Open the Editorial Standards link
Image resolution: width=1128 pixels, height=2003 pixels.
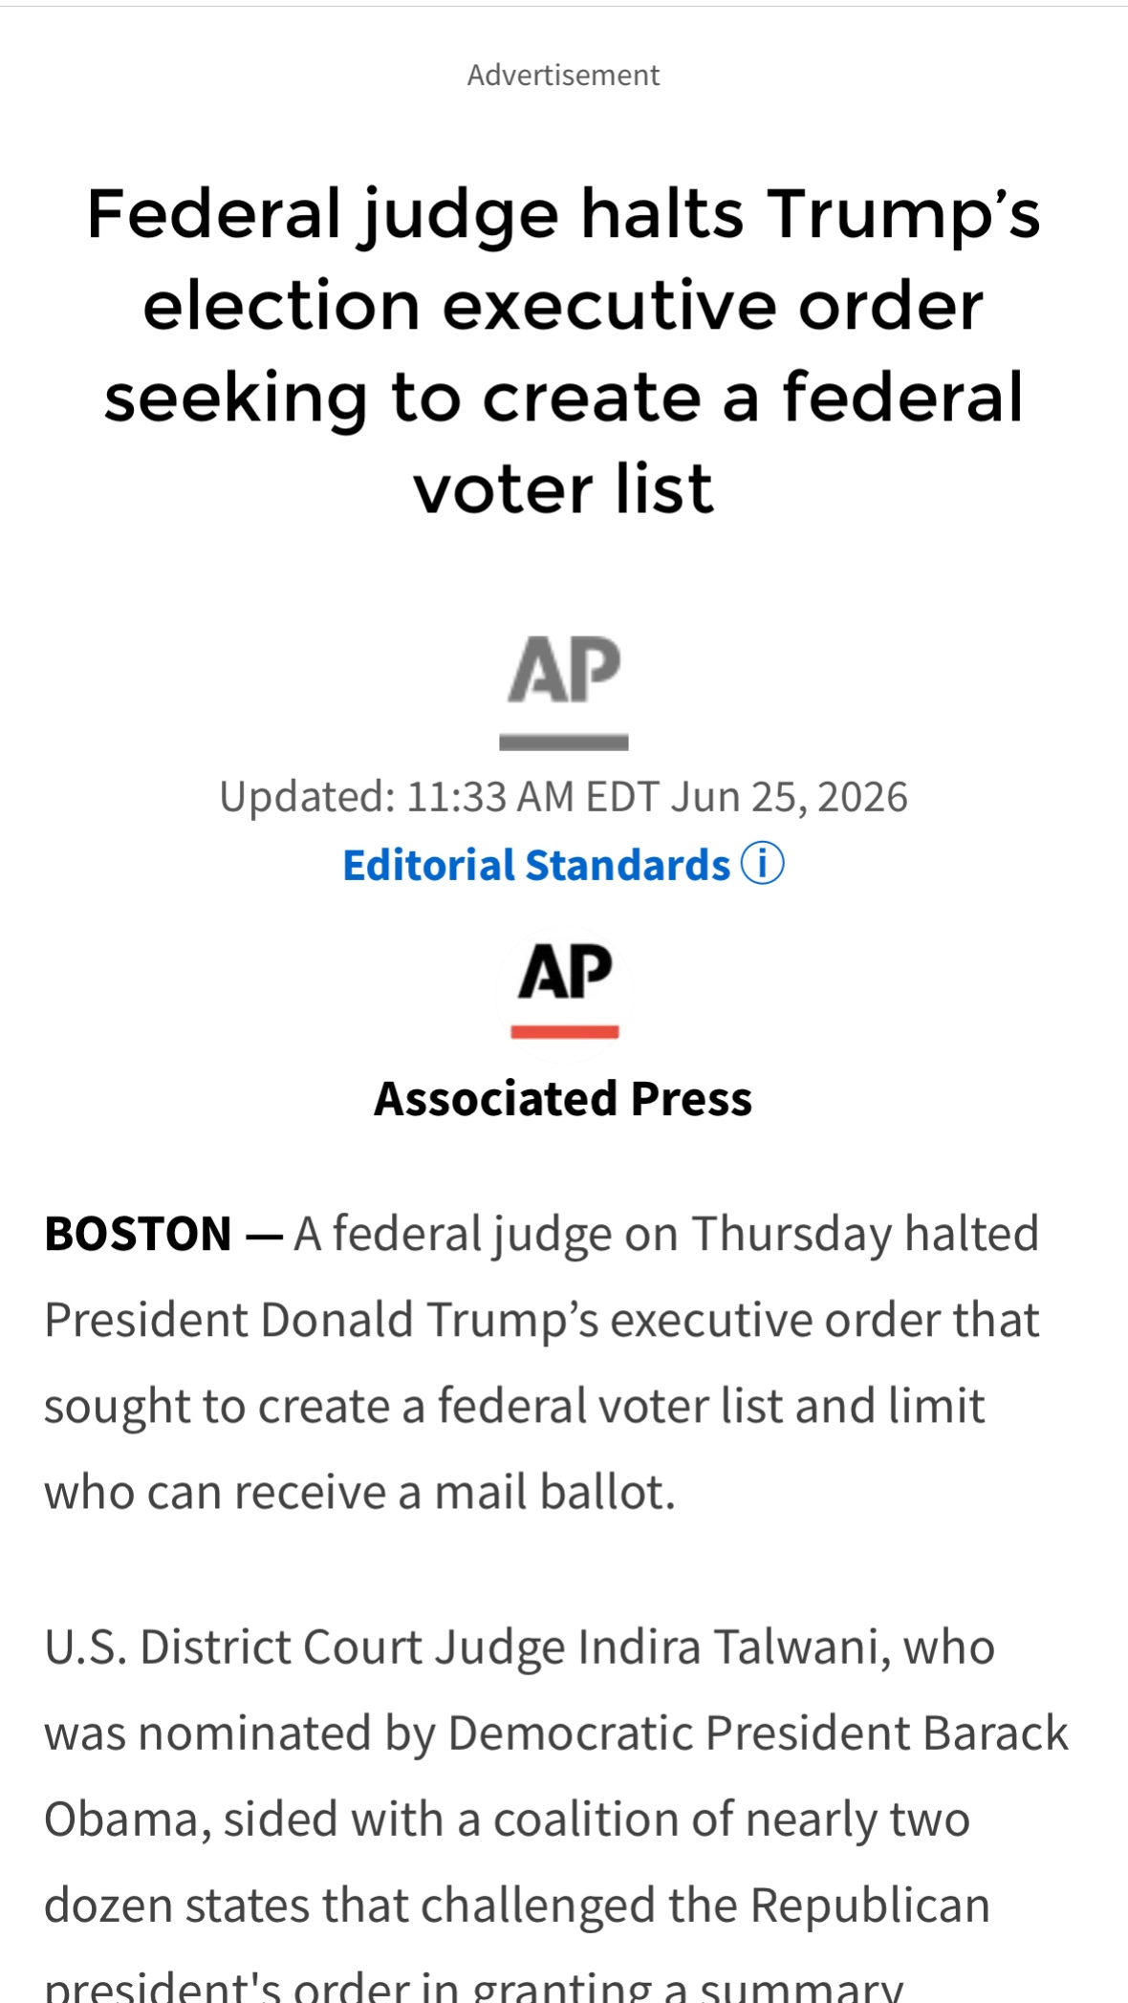536,865
